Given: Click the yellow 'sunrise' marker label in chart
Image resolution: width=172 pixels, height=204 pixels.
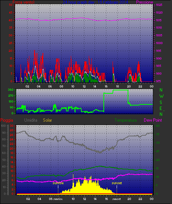Looking at the screenshot, I should click(58, 183).
